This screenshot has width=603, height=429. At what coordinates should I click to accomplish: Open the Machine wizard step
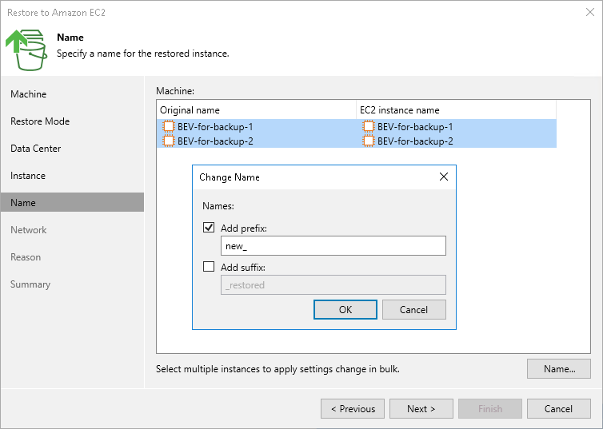29,94
